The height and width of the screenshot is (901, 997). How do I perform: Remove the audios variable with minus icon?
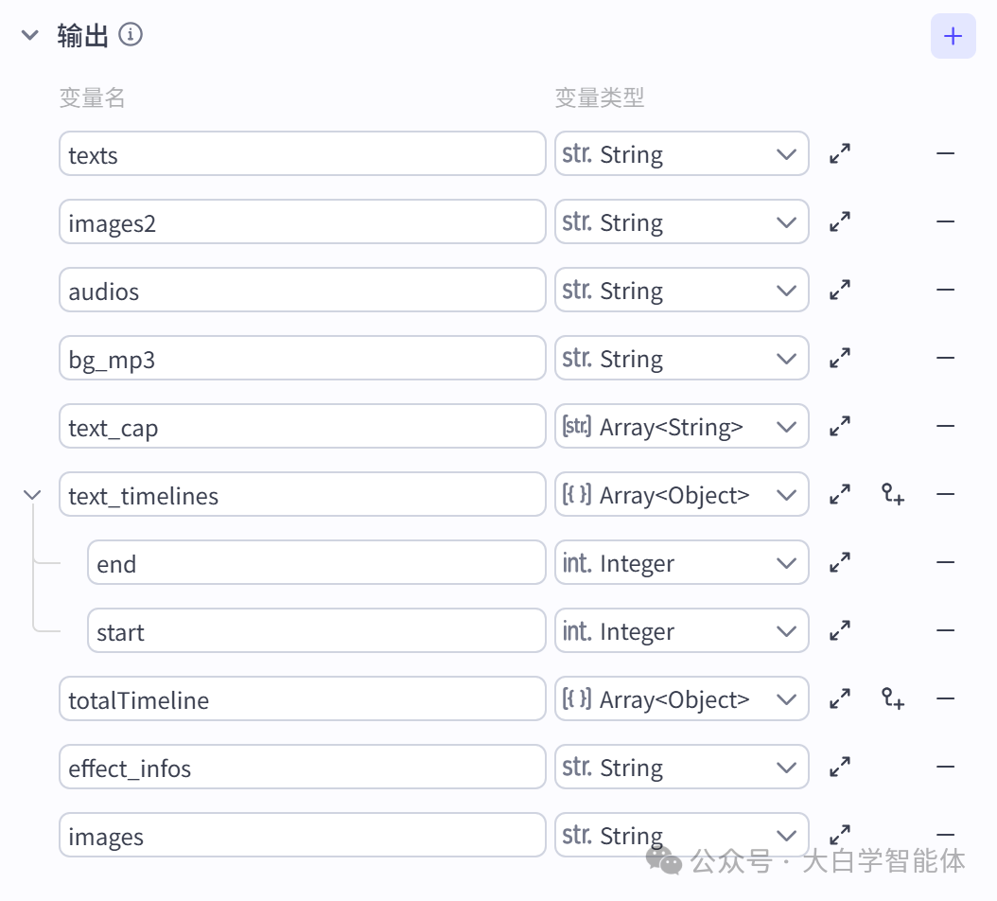(x=945, y=290)
